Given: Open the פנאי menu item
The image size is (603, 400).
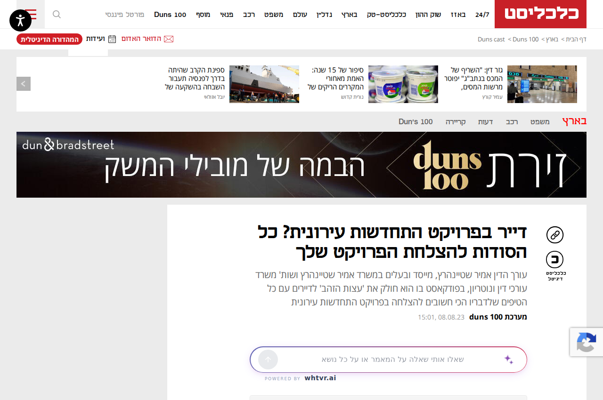Looking at the screenshot, I should [x=227, y=15].
